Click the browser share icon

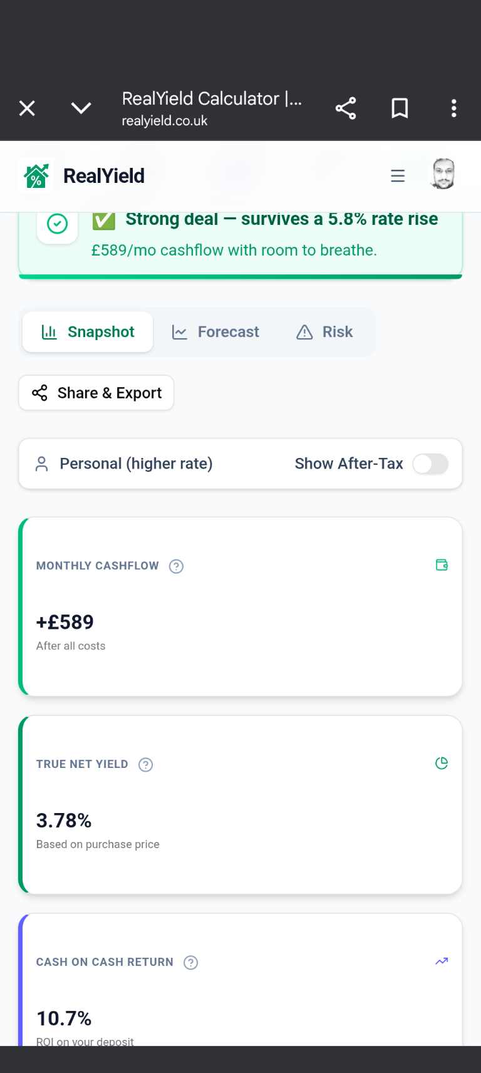[346, 108]
